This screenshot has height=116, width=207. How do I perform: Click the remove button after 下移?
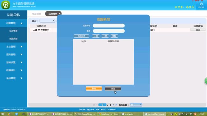click(114, 36)
